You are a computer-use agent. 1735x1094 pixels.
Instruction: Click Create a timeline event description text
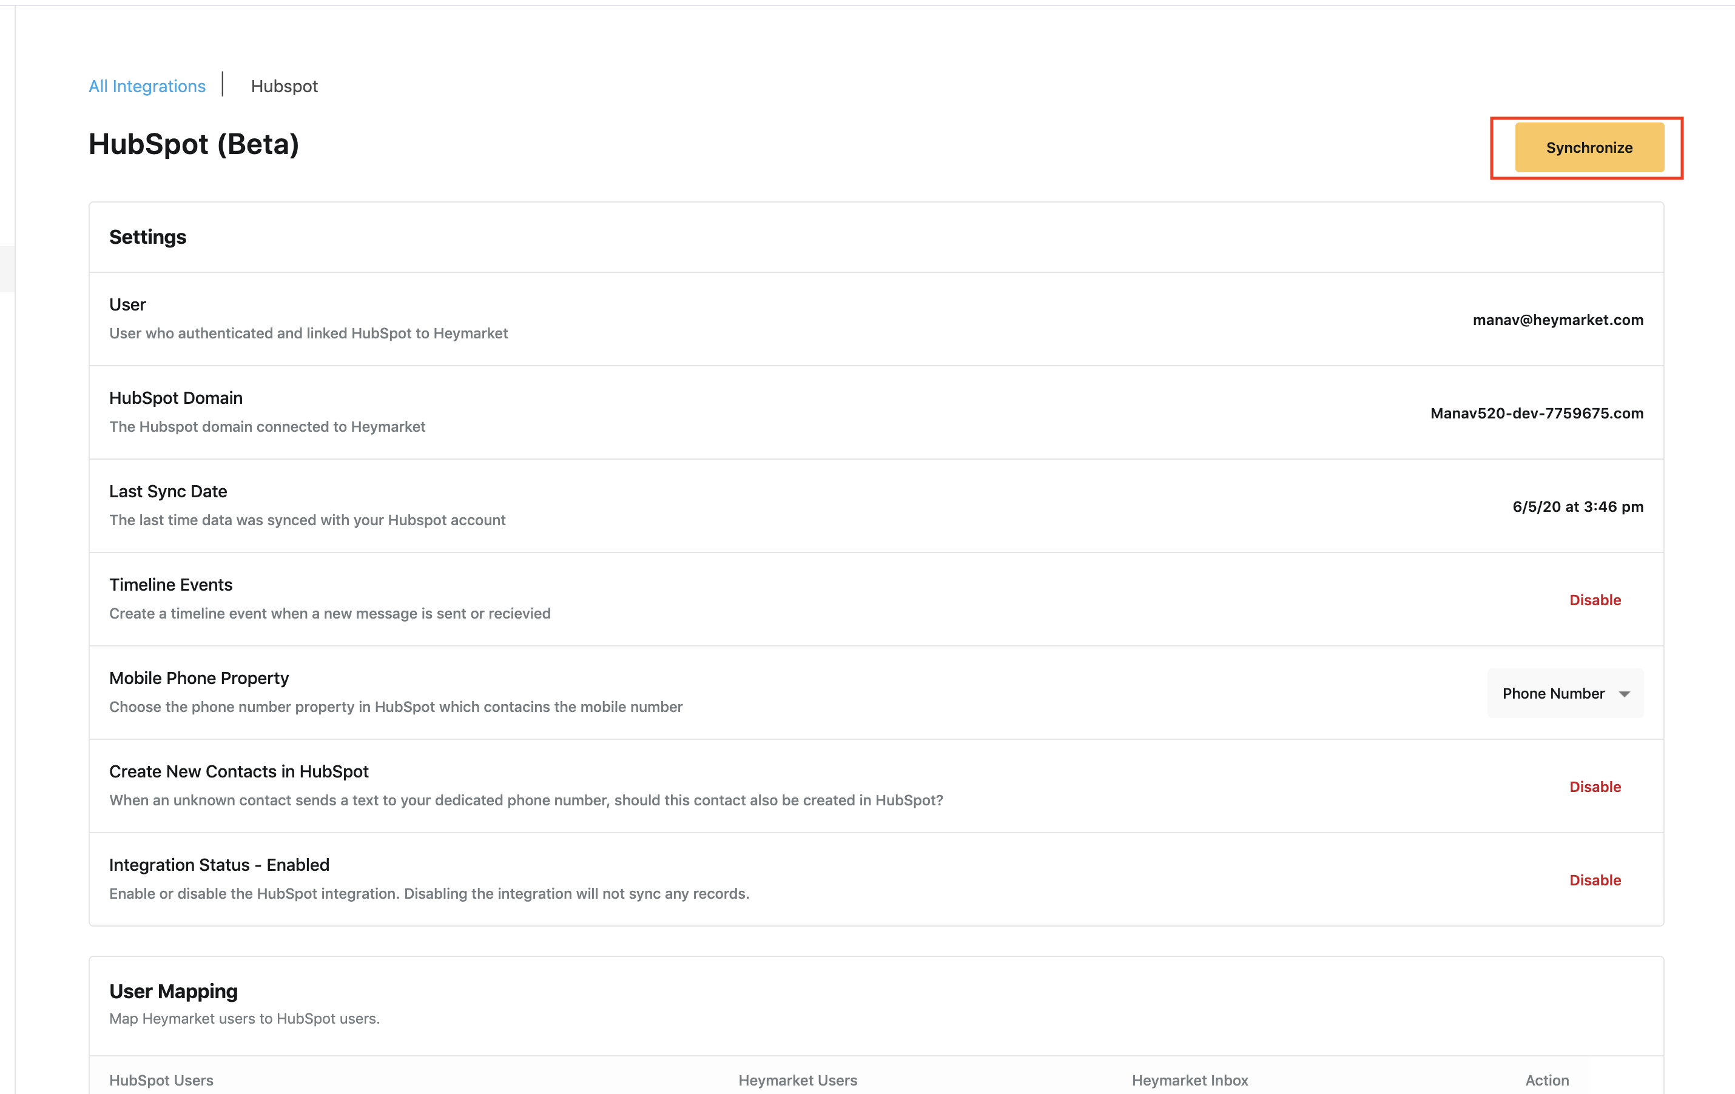click(330, 614)
